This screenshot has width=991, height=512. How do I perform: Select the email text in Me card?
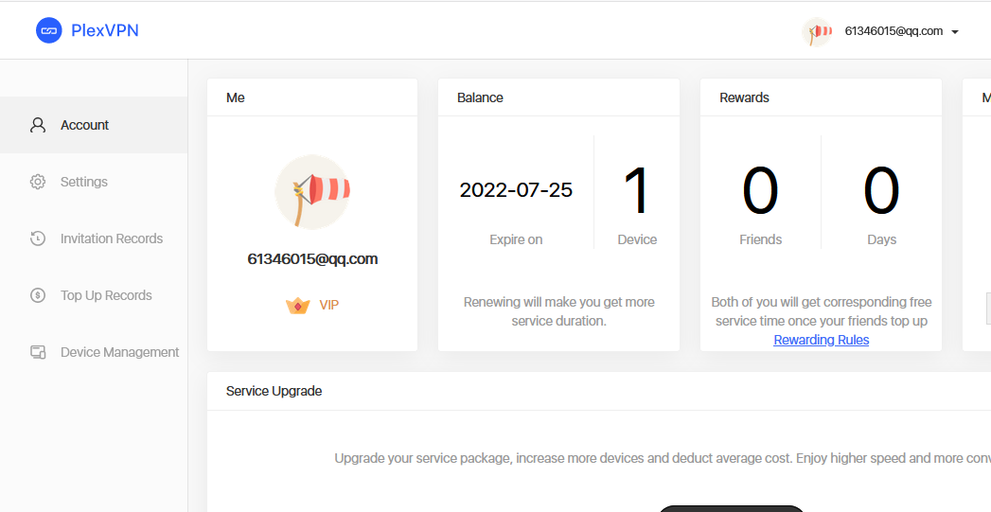click(312, 259)
